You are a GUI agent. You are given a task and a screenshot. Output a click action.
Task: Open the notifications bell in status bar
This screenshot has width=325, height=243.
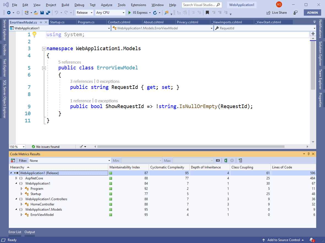tap(311, 240)
